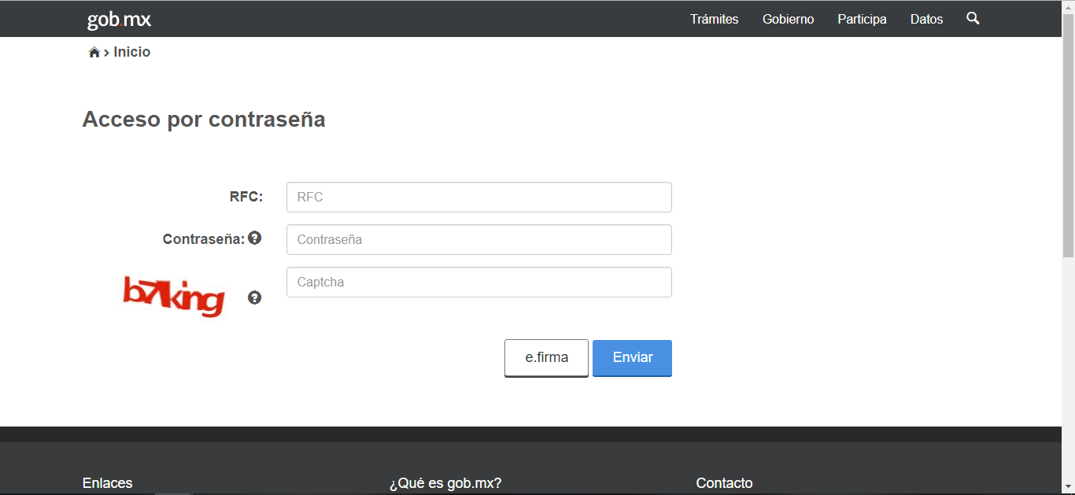
Task: Open the Trámites menu
Action: coord(715,19)
